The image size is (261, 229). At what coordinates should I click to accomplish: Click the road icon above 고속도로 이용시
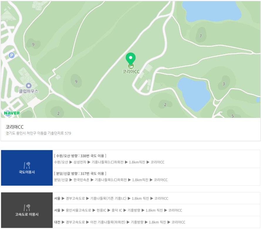pos(27,208)
